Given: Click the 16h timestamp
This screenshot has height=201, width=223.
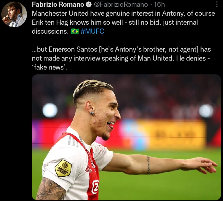Looking at the screenshot, I should click(x=159, y=4).
